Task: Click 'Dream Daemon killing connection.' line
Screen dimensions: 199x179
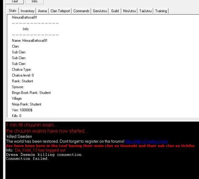Action: (x=44, y=155)
